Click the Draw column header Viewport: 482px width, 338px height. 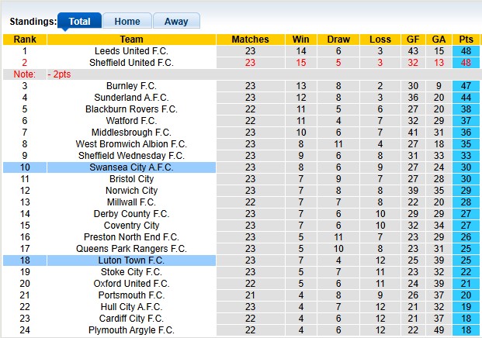point(338,40)
